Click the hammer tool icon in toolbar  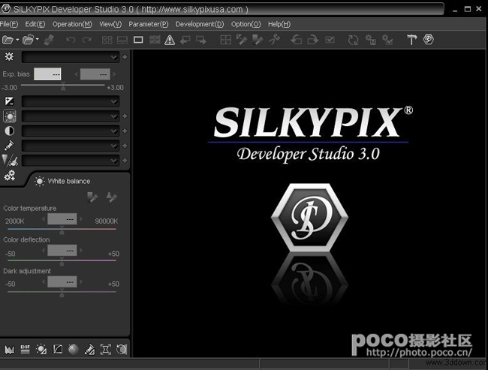(x=411, y=40)
